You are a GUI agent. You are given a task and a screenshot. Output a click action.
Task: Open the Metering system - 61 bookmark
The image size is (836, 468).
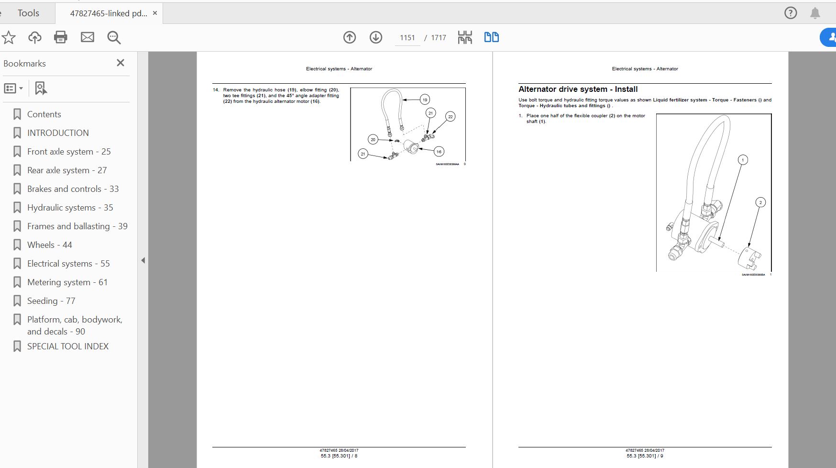tap(67, 282)
